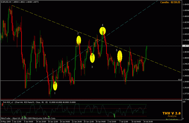This screenshot has height=123, width=189.
Task: Click the 14 Jul 20:00 time label
Action: 148,122
